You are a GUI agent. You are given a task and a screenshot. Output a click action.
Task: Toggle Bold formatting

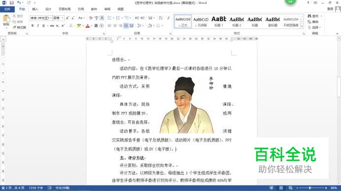pyautogui.click(x=33, y=26)
